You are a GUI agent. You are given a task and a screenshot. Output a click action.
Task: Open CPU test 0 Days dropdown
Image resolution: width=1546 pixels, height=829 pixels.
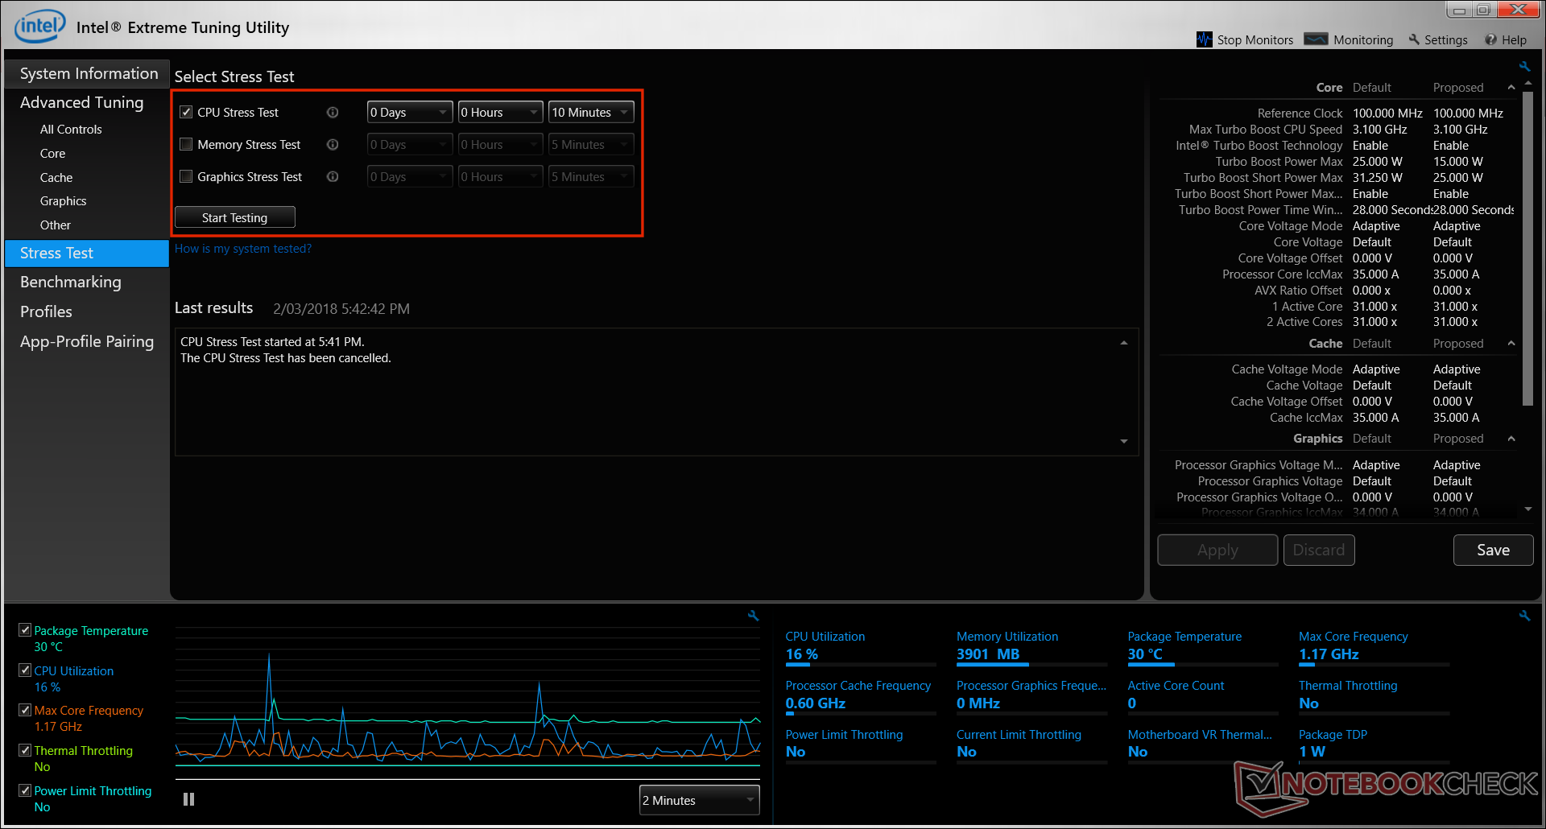[x=410, y=112]
